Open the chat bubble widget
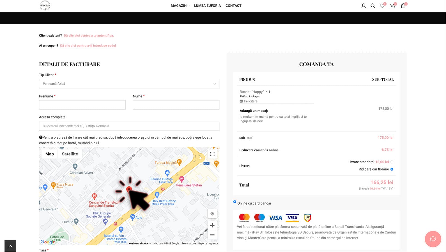The image size is (446, 252). (433, 239)
